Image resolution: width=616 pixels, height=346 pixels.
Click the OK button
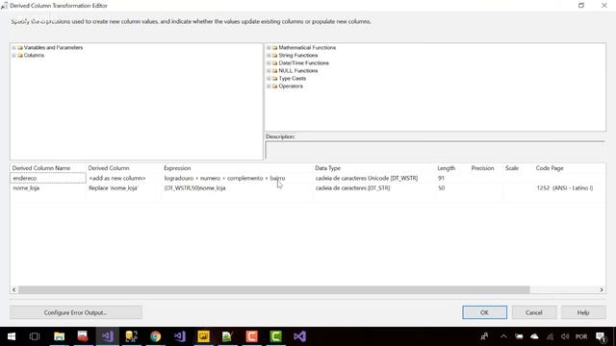click(x=484, y=312)
